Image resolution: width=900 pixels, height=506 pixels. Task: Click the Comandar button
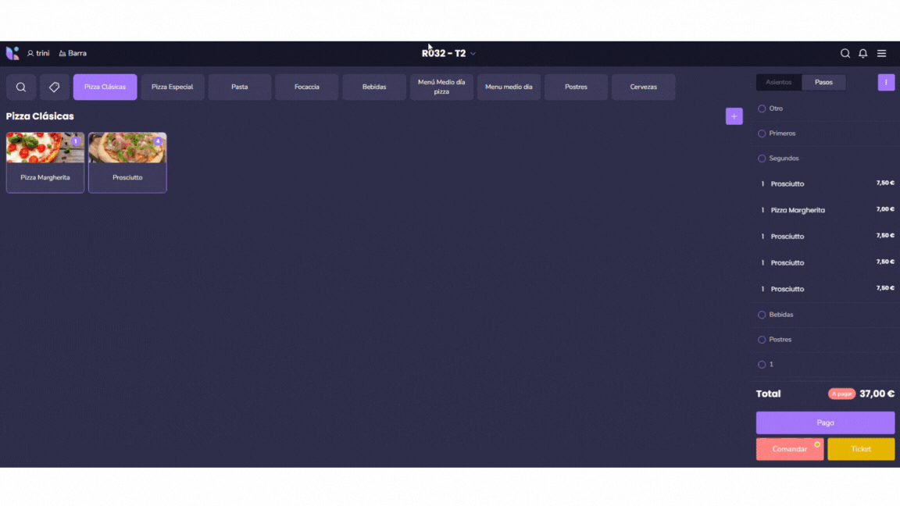[789, 449]
